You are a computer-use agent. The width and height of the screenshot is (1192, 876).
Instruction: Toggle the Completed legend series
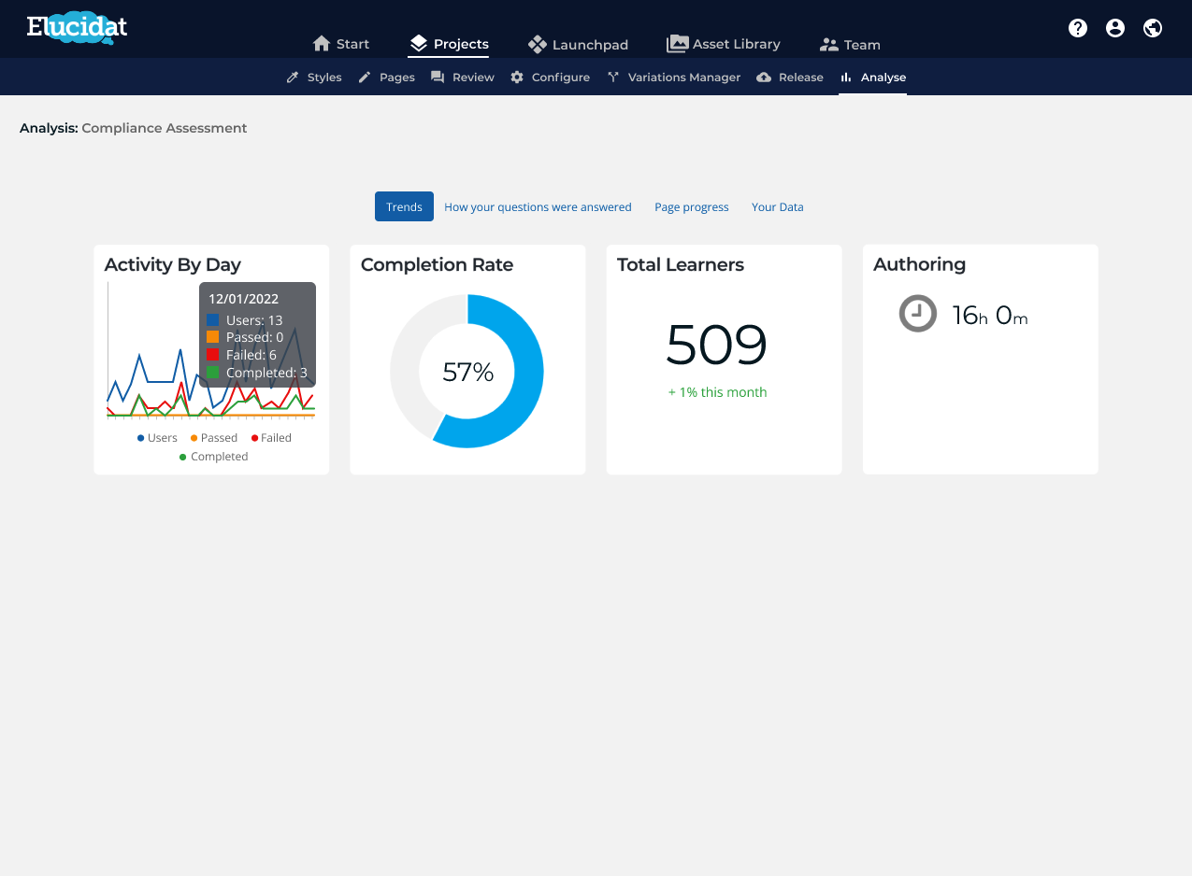click(x=214, y=457)
